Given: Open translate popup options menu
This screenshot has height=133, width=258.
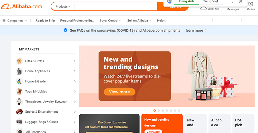Looking at the screenshot, I should tap(232, 2).
